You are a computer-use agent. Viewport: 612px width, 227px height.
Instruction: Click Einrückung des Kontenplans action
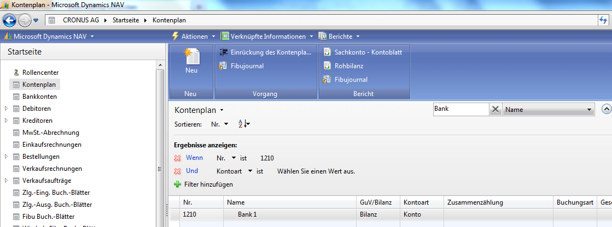pos(265,52)
